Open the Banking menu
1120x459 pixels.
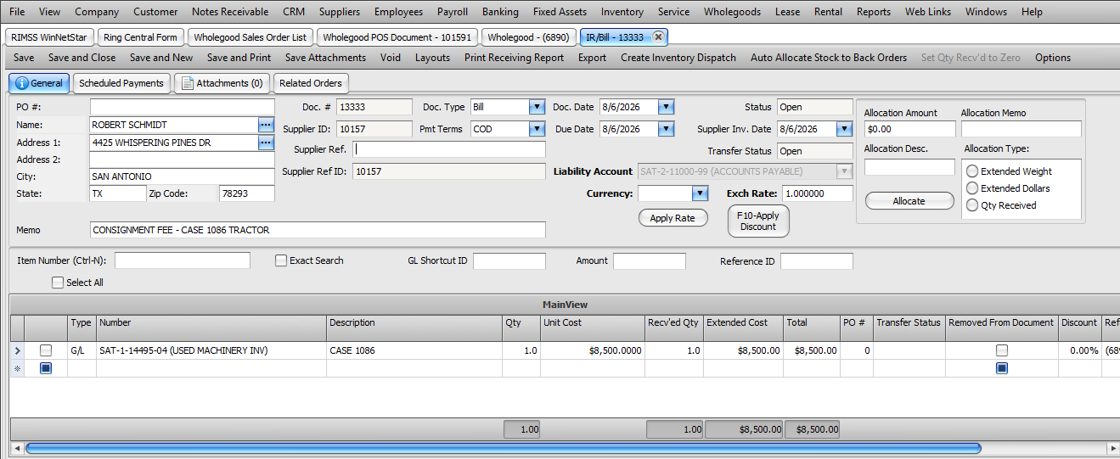(x=500, y=12)
